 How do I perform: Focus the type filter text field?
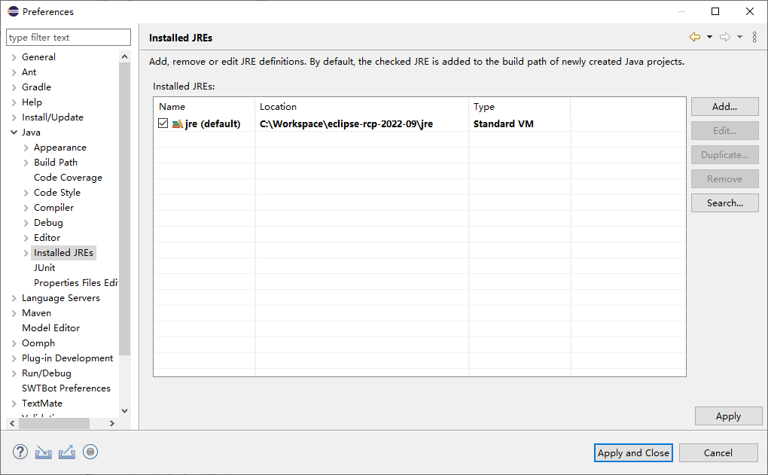[69, 37]
